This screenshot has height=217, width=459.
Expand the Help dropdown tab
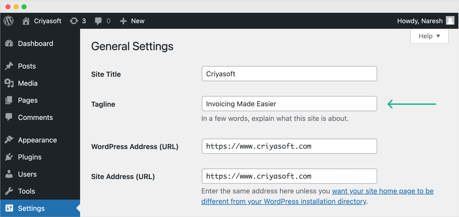pyautogui.click(x=429, y=36)
